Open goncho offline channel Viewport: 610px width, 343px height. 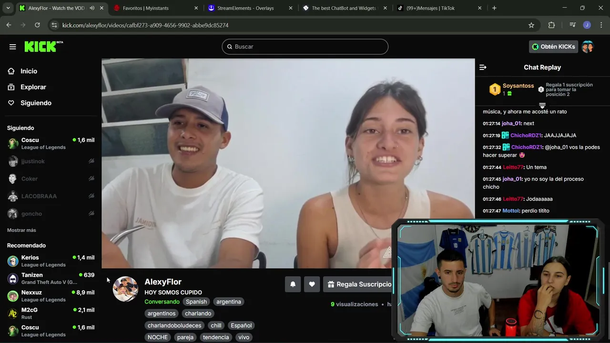pyautogui.click(x=51, y=214)
